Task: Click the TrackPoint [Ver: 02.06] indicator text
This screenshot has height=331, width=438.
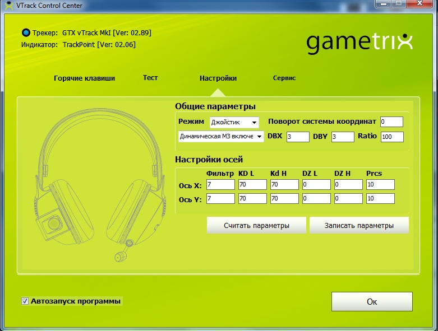Action: (x=99, y=45)
